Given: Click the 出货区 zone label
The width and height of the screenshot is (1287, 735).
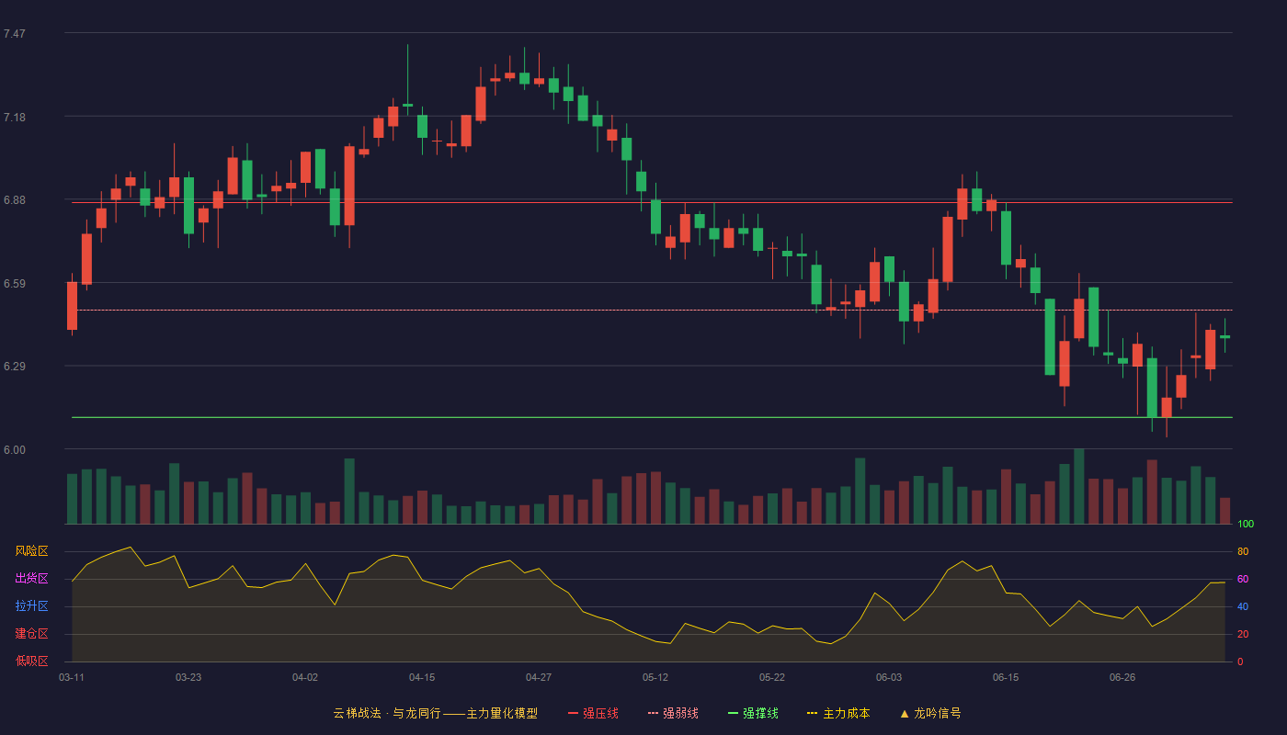Looking at the screenshot, I should [x=31, y=579].
